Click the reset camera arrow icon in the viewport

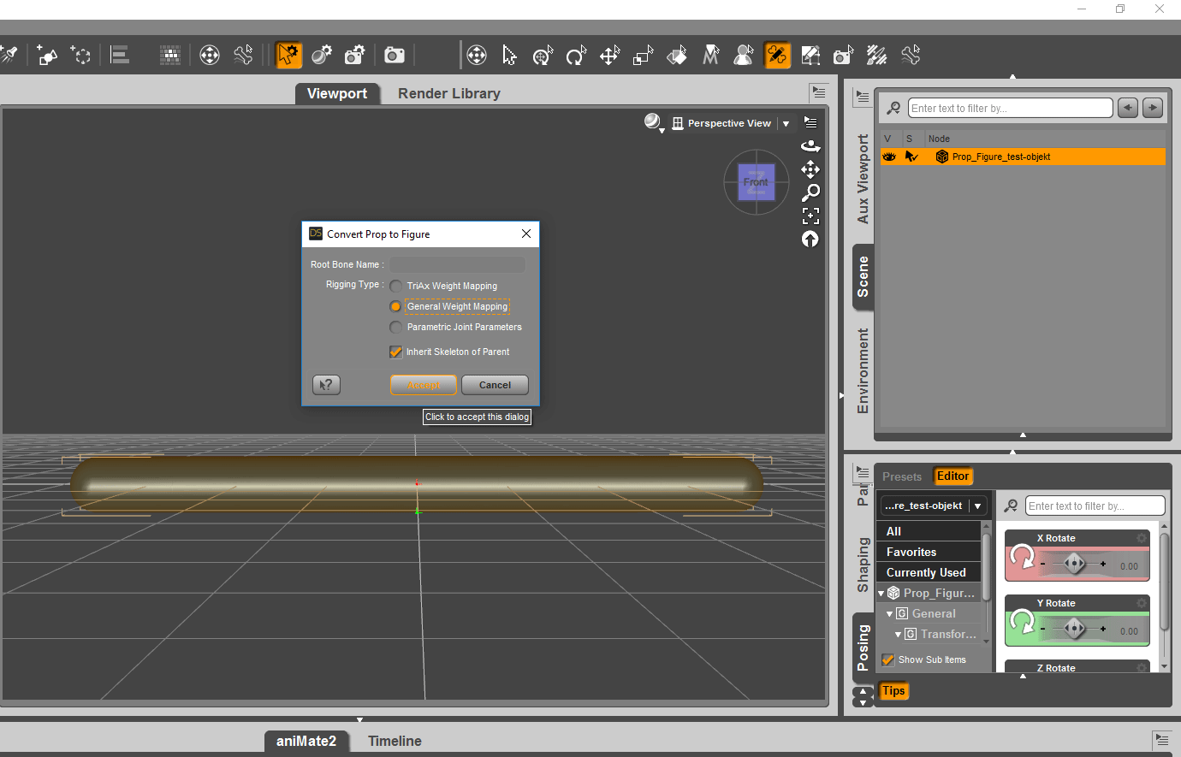pos(810,240)
